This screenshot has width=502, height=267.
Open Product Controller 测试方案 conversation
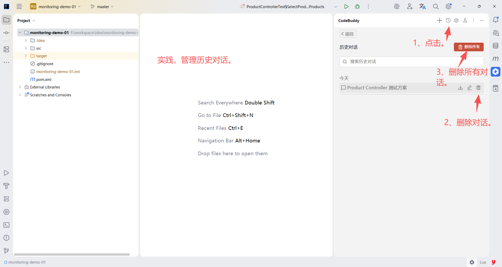[377, 88]
